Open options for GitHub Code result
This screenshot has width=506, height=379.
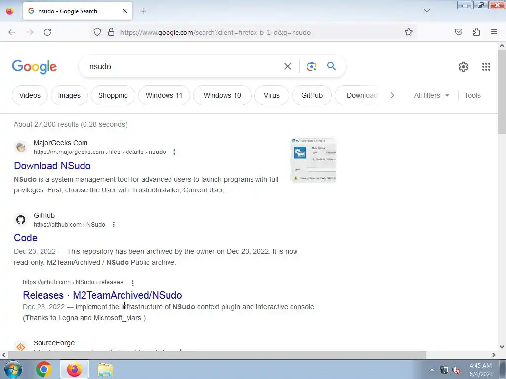point(114,225)
